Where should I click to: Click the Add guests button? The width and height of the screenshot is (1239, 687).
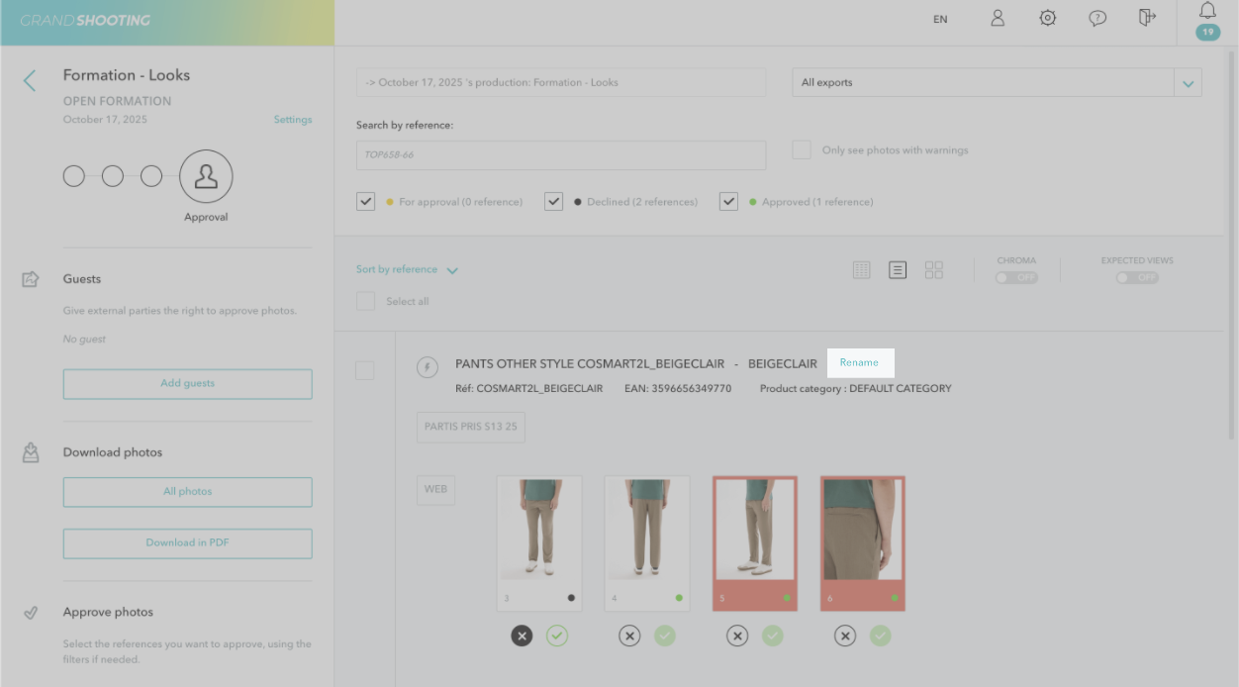point(188,384)
